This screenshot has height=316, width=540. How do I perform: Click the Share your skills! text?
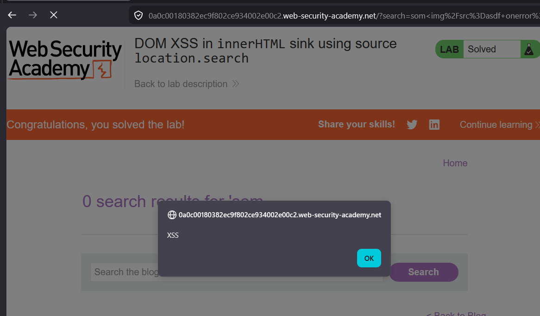pyautogui.click(x=357, y=124)
